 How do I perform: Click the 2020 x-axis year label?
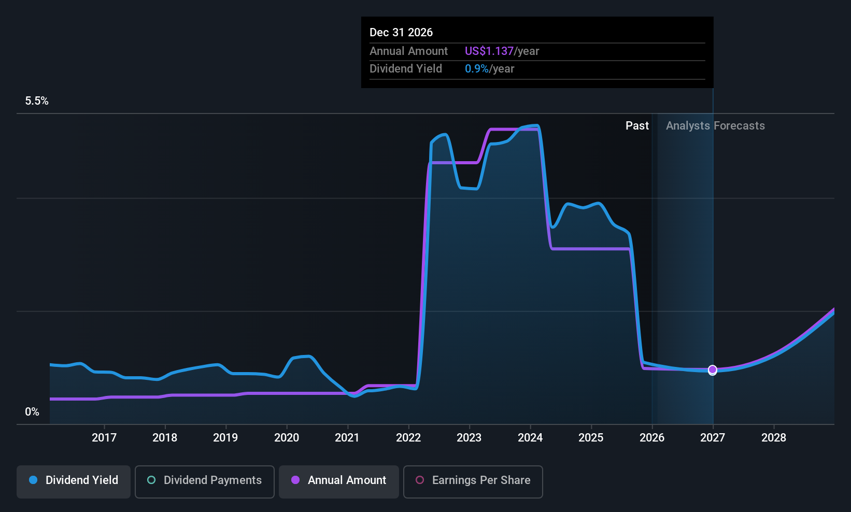tap(287, 438)
